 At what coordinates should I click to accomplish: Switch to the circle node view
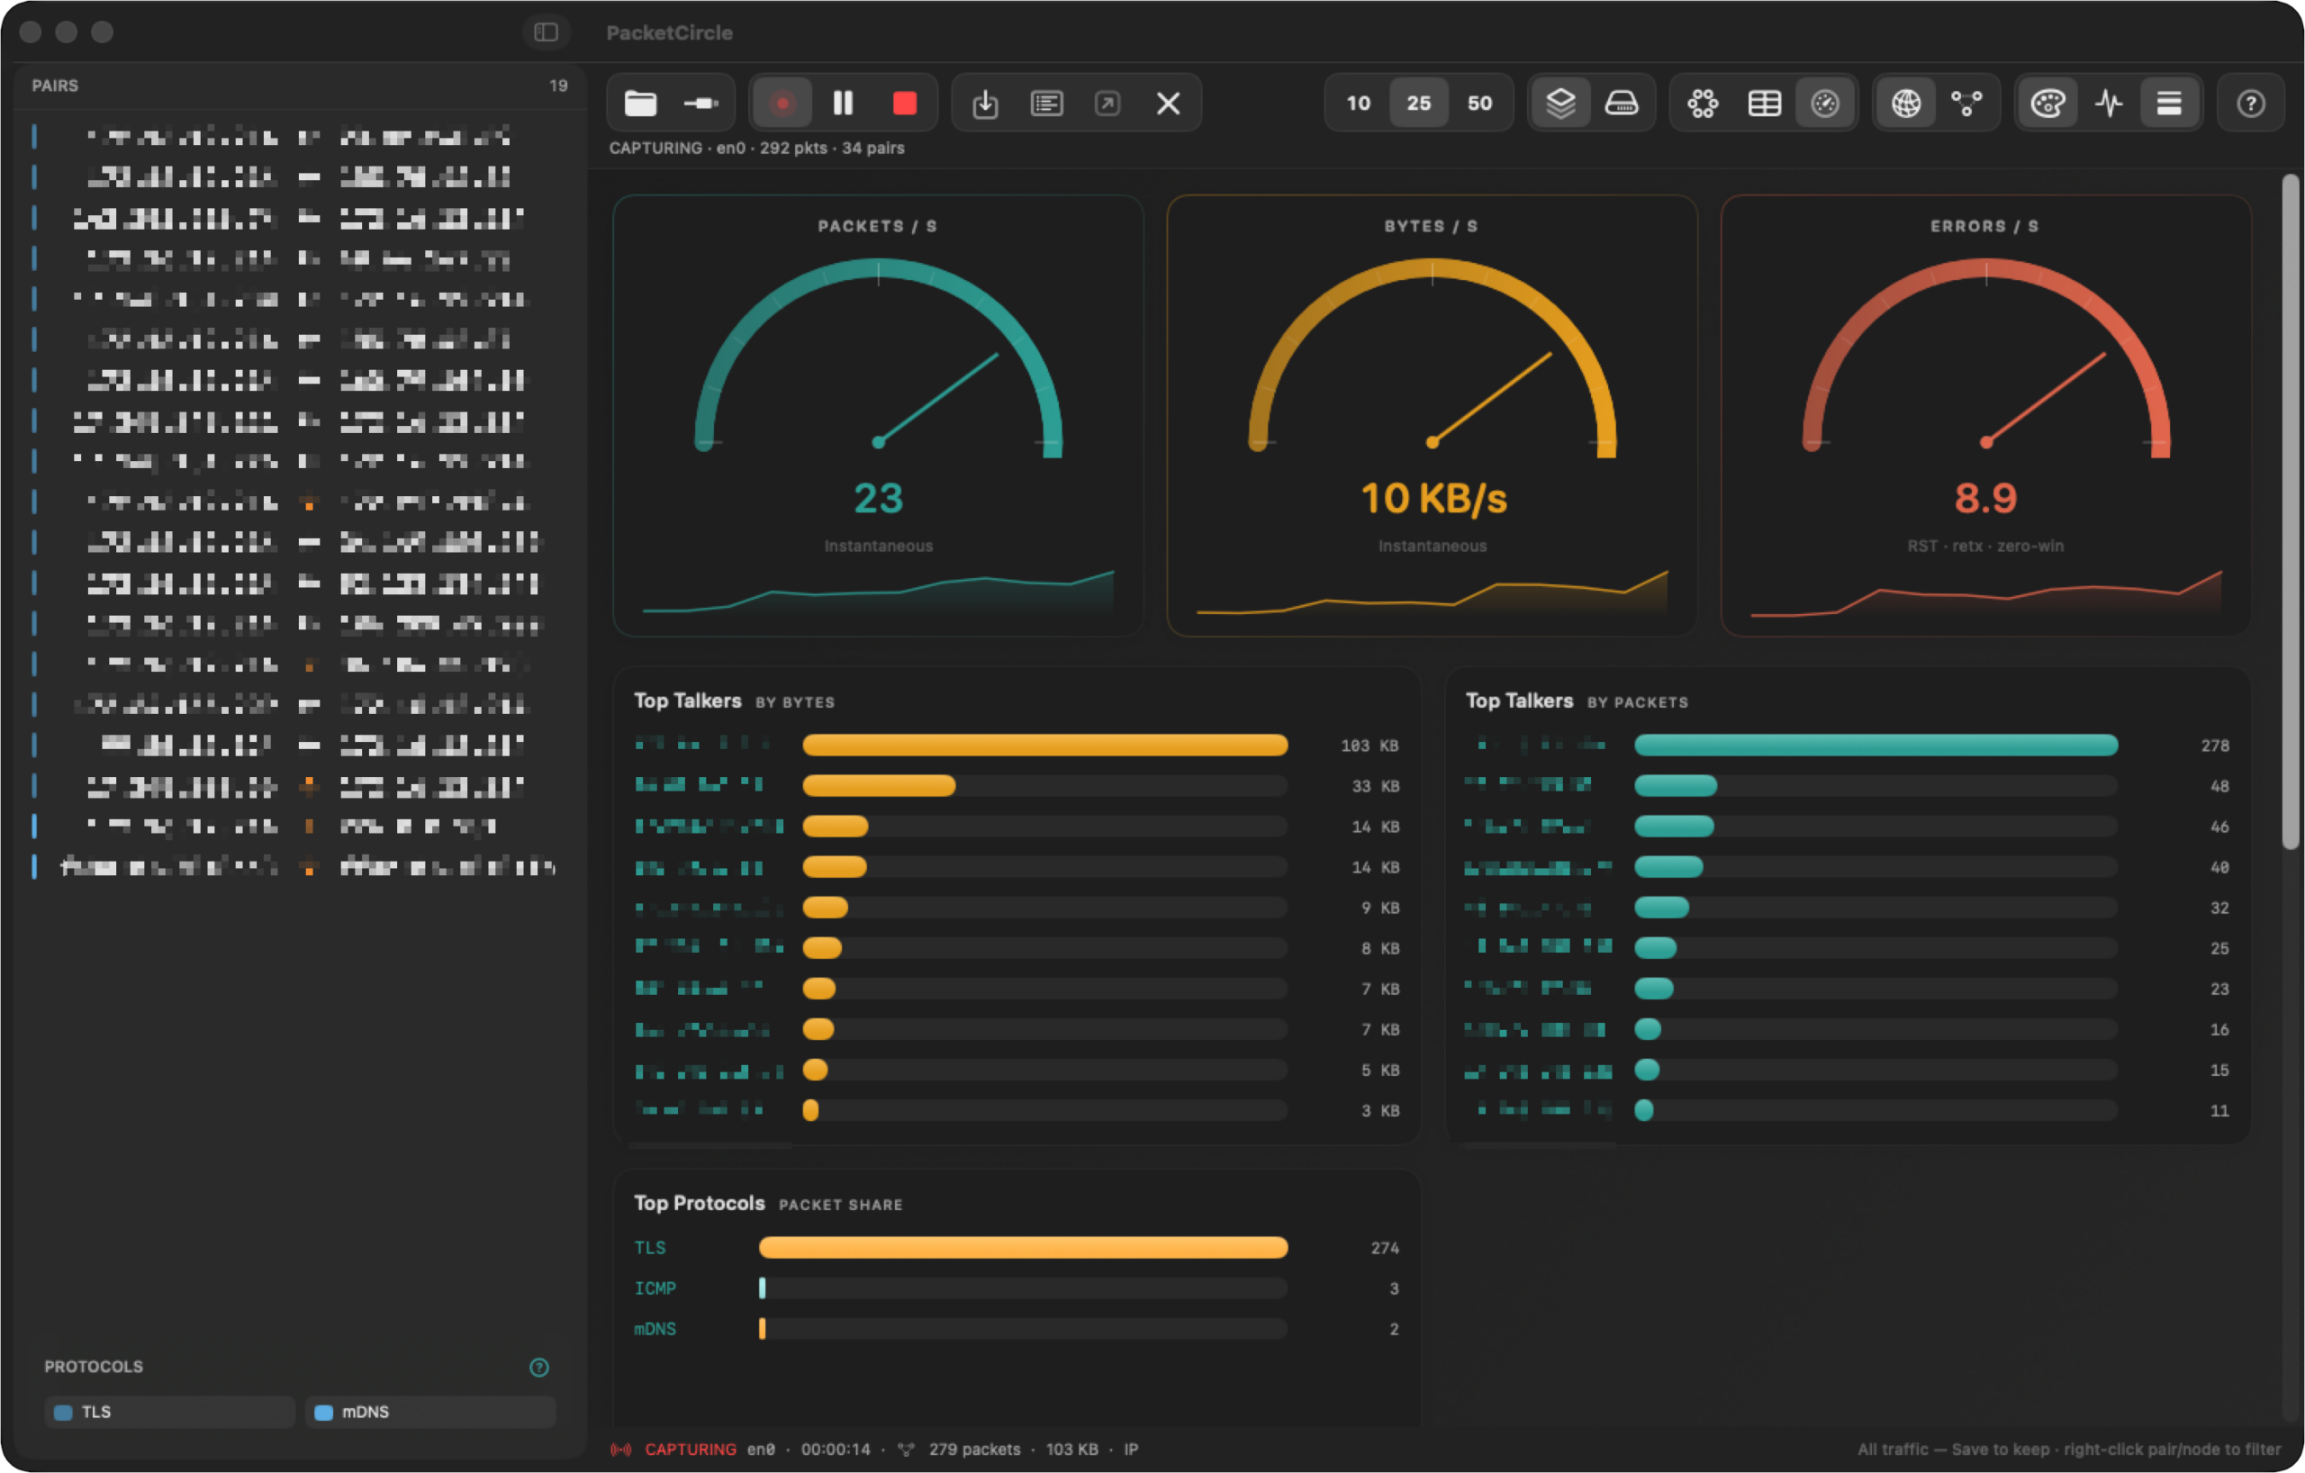click(1703, 104)
